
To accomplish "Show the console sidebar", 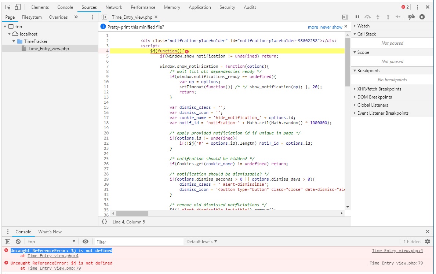I will [8, 242].
